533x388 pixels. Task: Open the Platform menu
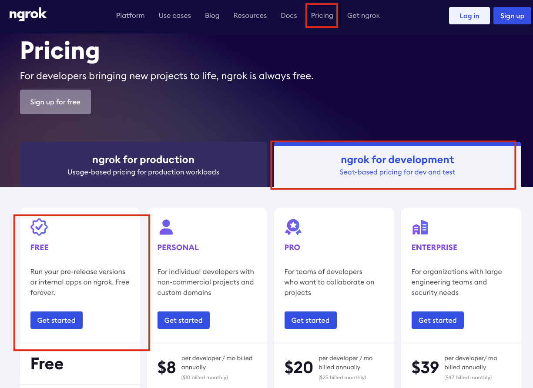click(x=130, y=16)
